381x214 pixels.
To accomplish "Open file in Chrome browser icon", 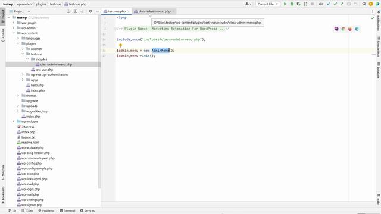I will 343,29.
